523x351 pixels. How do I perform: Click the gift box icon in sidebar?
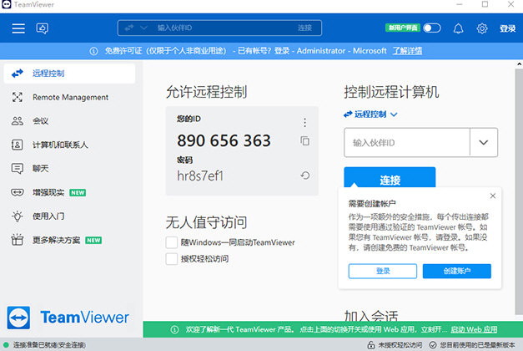point(18,240)
